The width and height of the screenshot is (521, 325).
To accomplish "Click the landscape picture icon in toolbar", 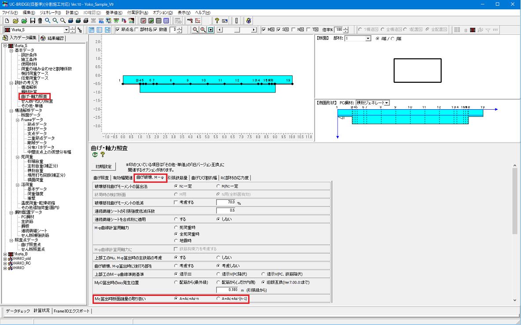I will click(x=132, y=21).
